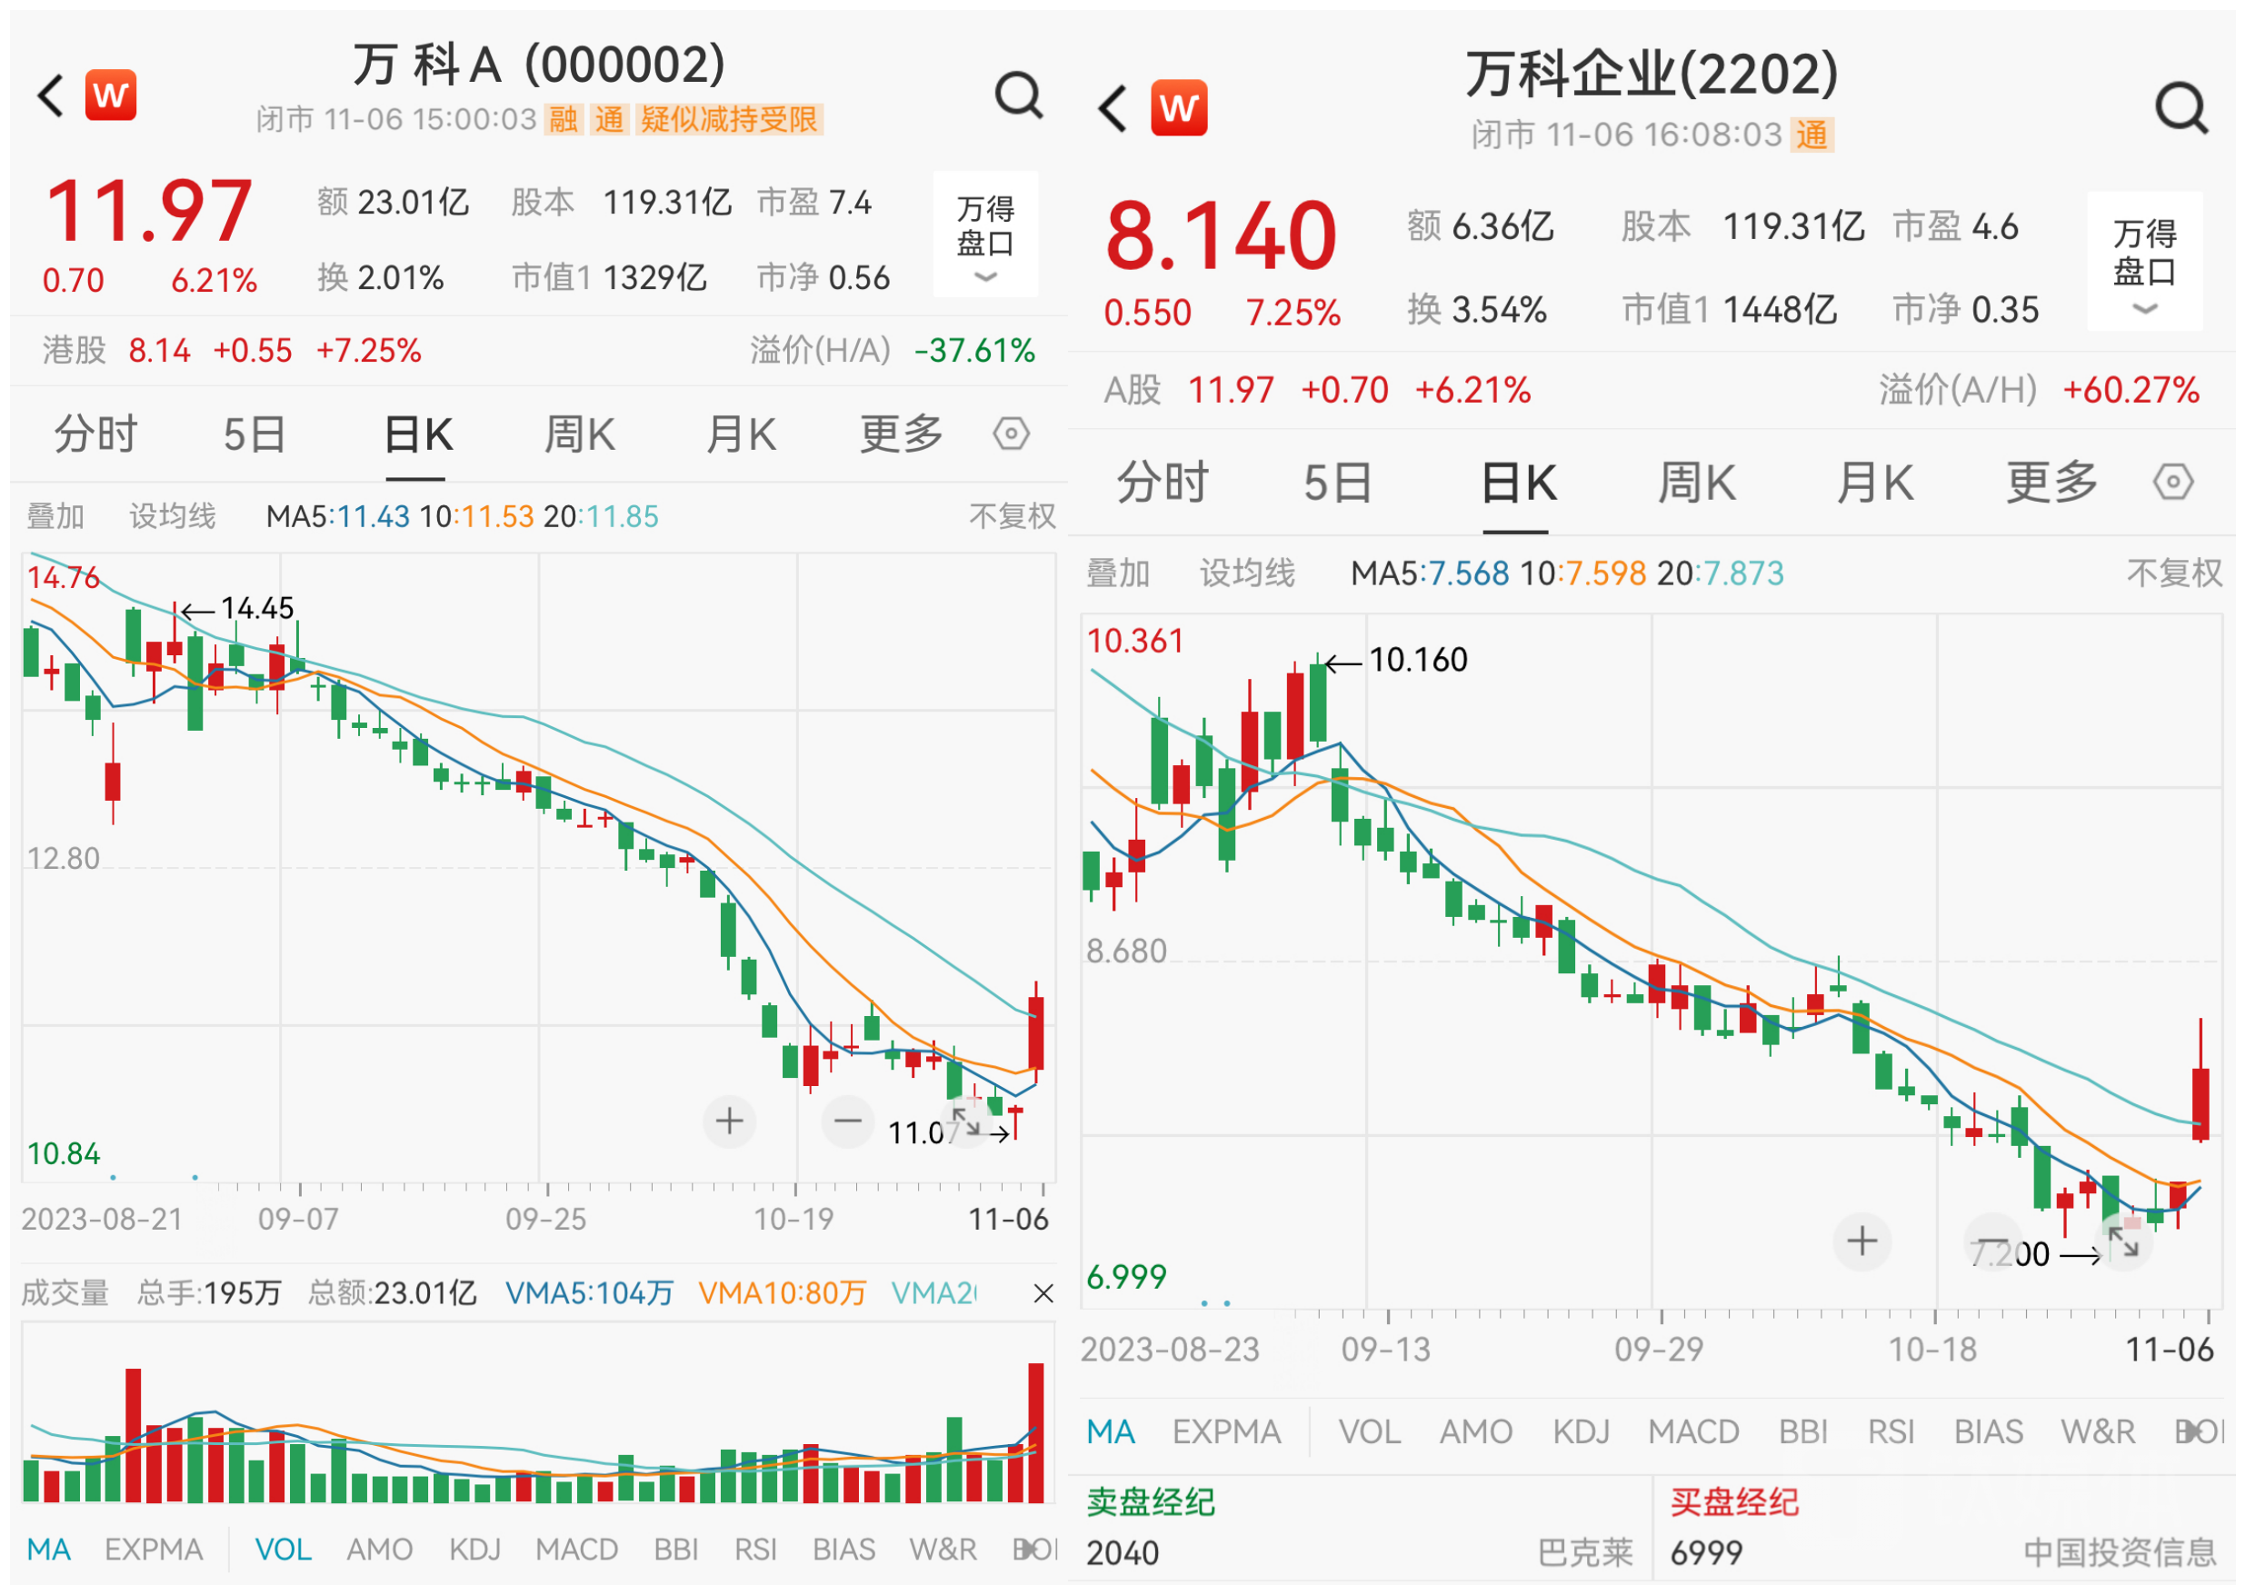This screenshot has width=2246, height=1595.
Task: Open chart settings hexagon icon on left chart
Action: (x=1011, y=434)
